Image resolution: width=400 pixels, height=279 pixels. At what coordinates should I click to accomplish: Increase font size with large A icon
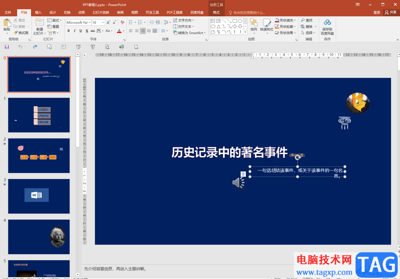point(108,23)
